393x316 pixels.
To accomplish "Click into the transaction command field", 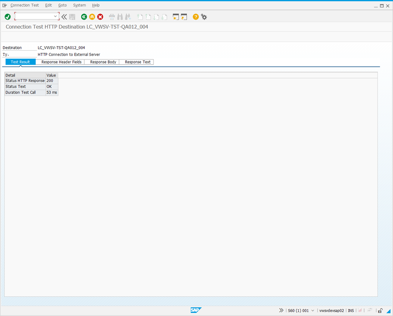I will tap(35, 16).
